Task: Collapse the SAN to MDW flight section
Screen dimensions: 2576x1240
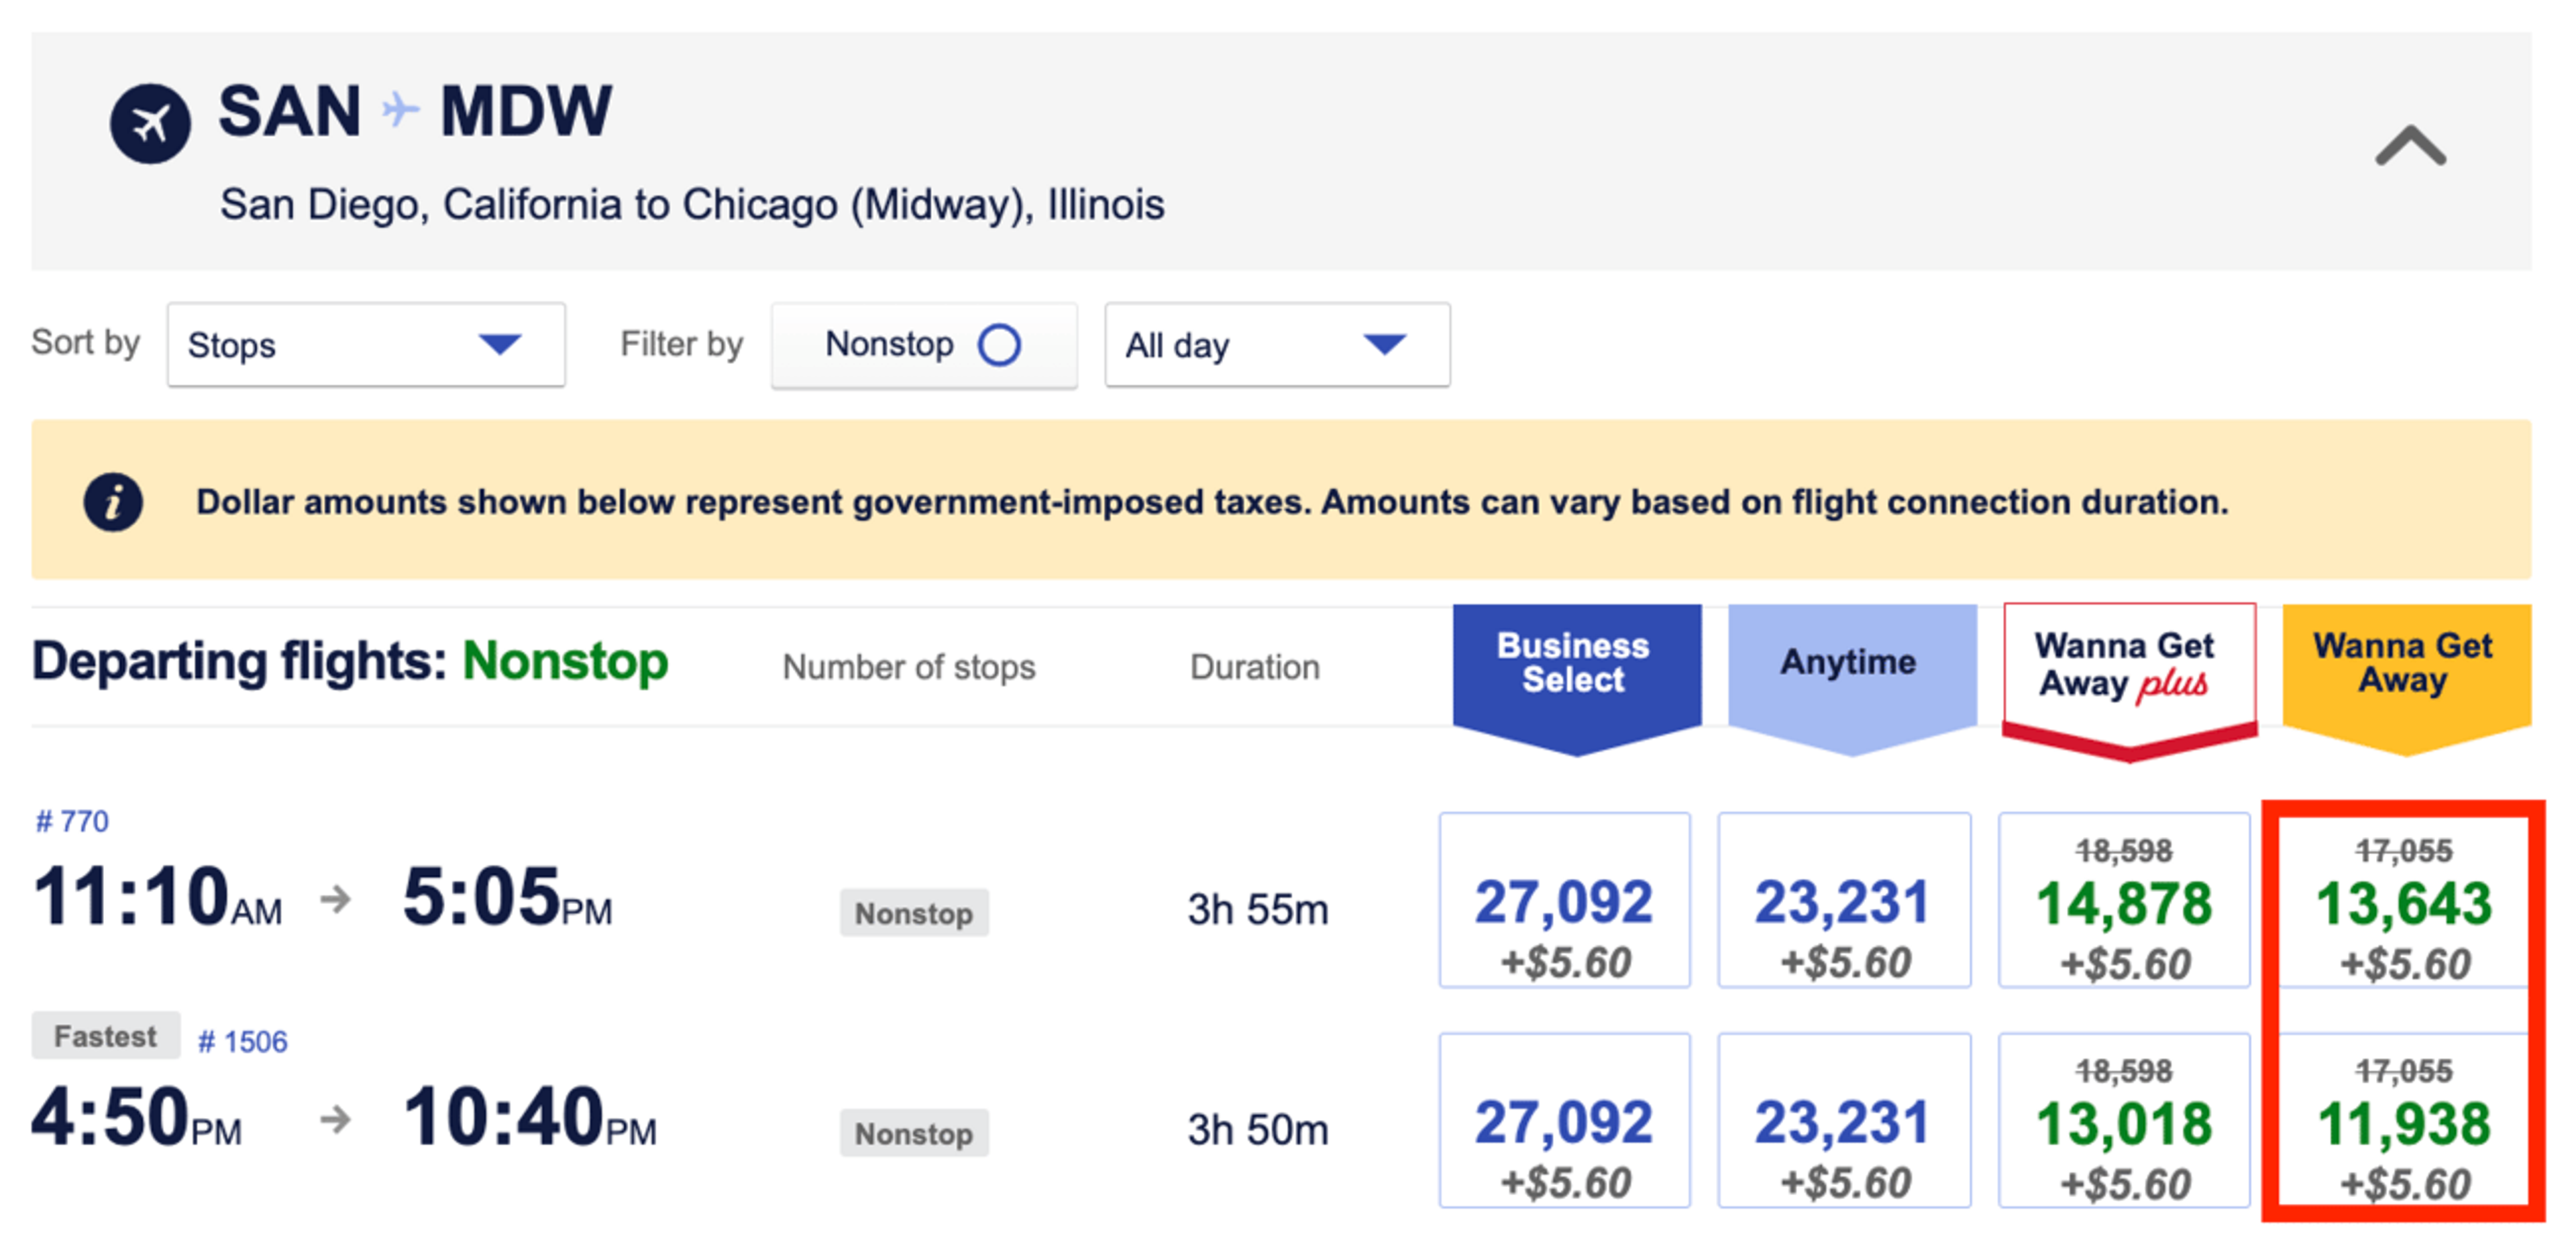Action: (x=2410, y=146)
